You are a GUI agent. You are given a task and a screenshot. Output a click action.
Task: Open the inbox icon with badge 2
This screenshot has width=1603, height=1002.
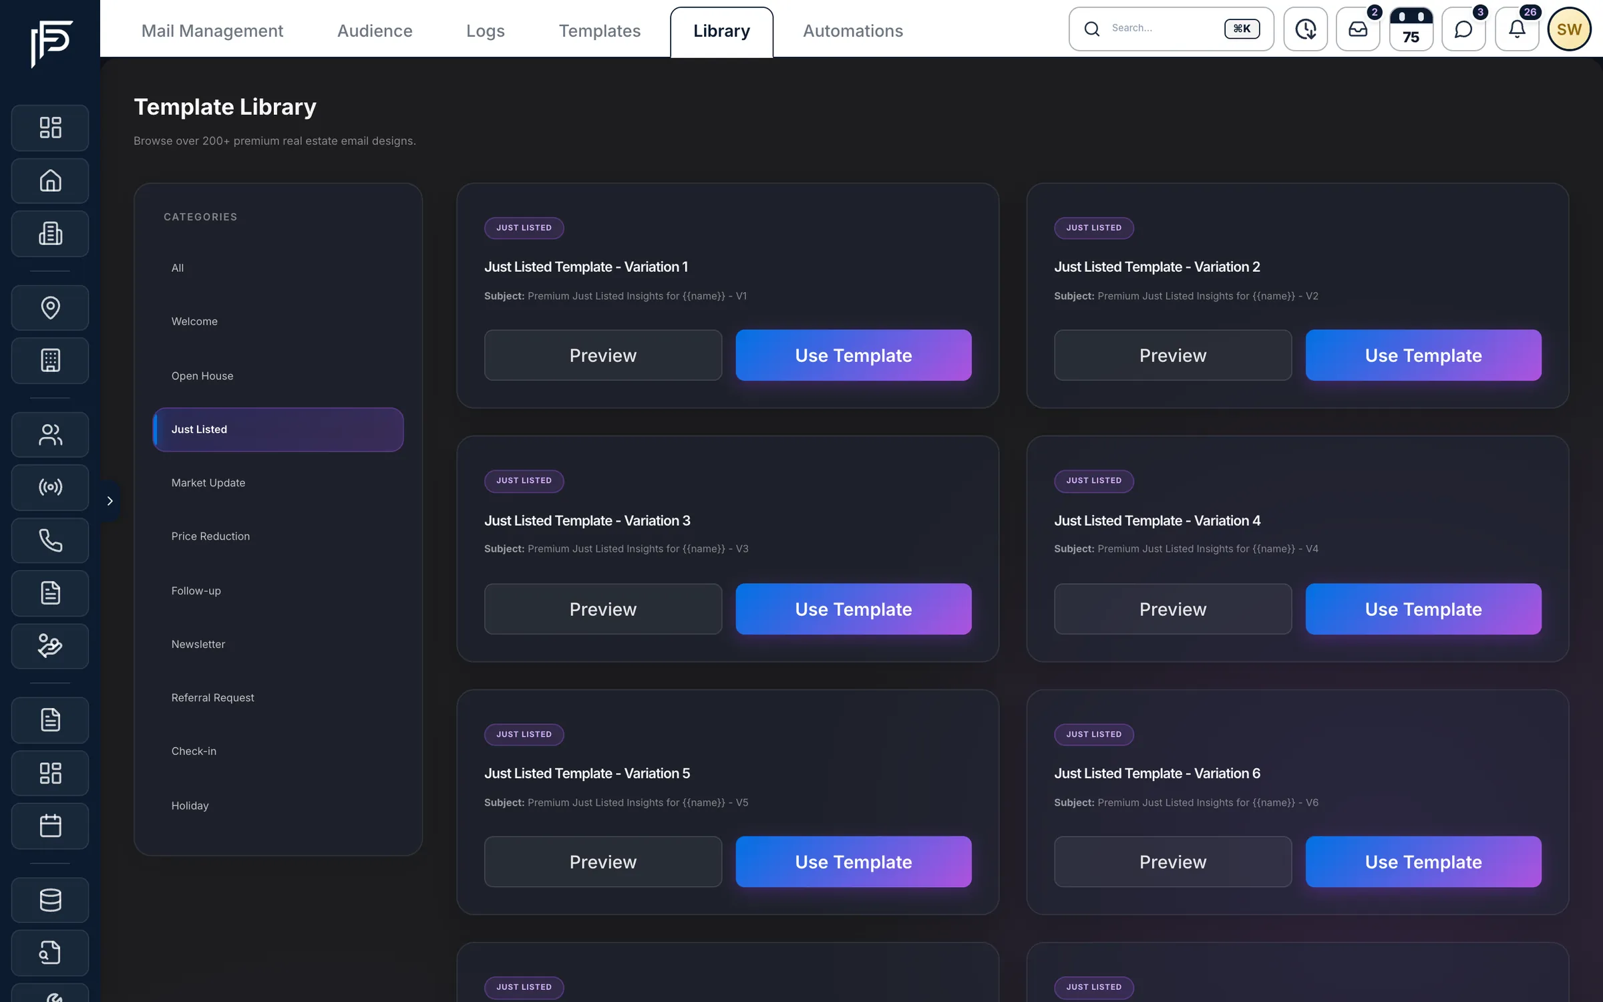point(1358,29)
